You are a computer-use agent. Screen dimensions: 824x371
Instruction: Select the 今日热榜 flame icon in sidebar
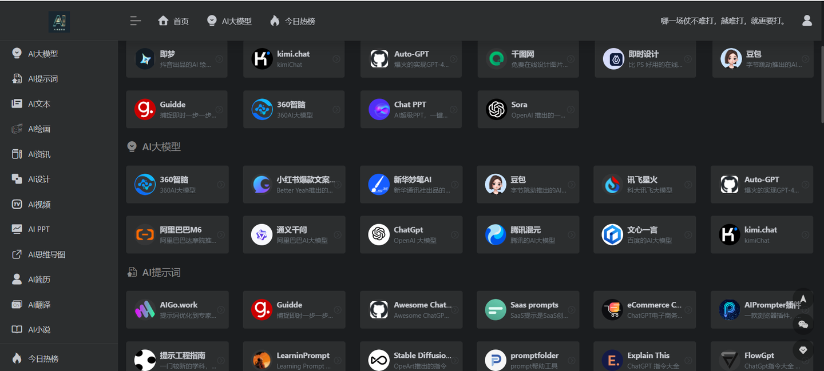(x=17, y=358)
